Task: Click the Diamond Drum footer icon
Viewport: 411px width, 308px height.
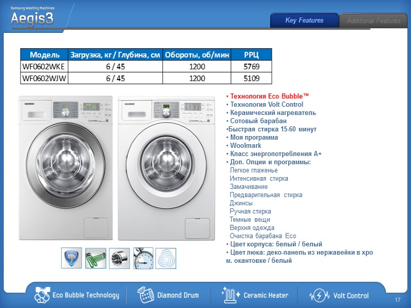Action: point(146,295)
